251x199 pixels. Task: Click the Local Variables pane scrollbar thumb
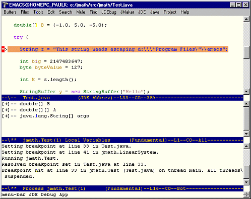246,118
